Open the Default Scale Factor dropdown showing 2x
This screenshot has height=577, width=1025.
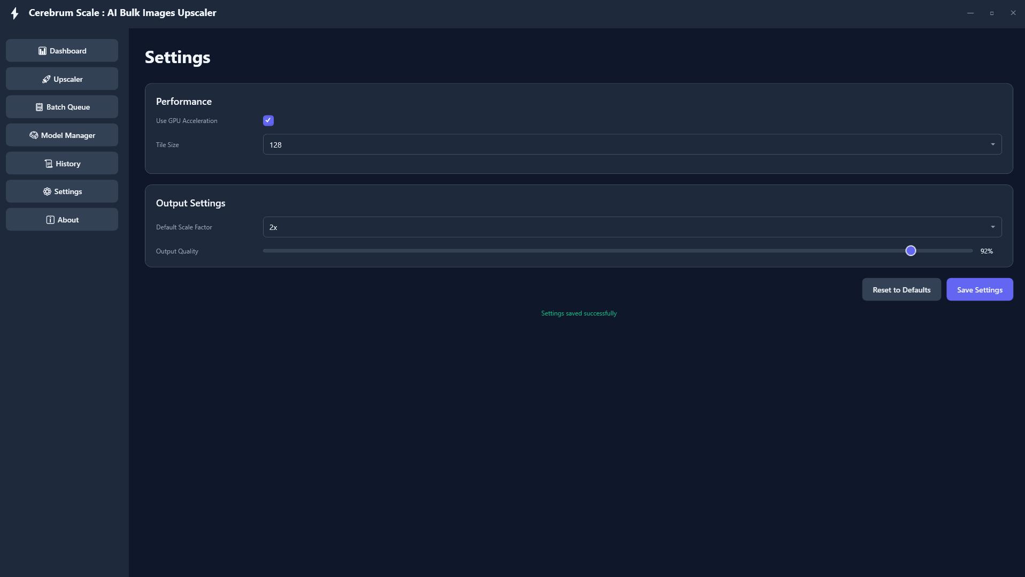pyautogui.click(x=632, y=227)
